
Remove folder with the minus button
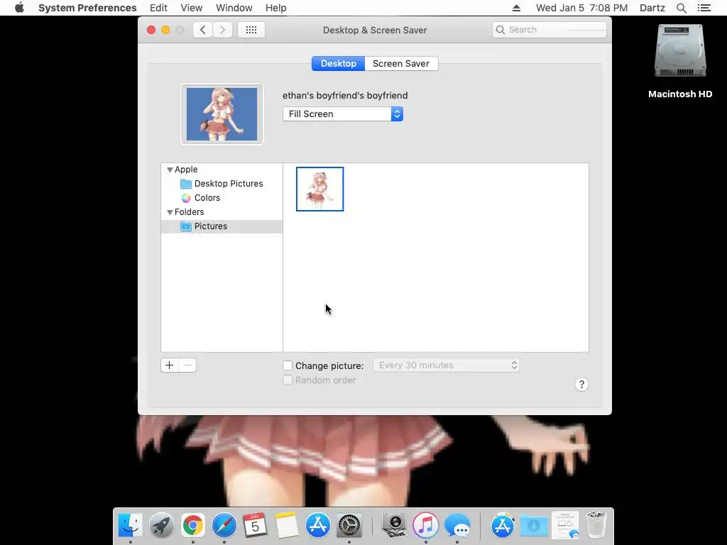click(x=187, y=365)
